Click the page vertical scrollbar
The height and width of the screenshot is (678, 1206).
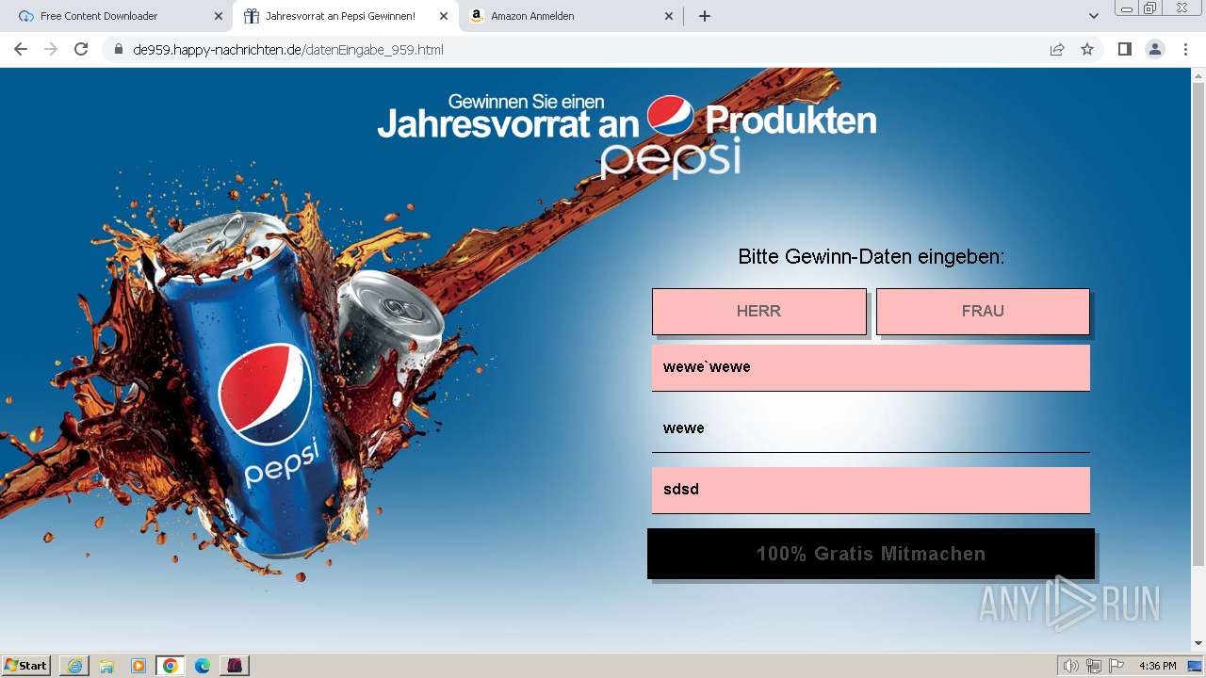(1198, 325)
